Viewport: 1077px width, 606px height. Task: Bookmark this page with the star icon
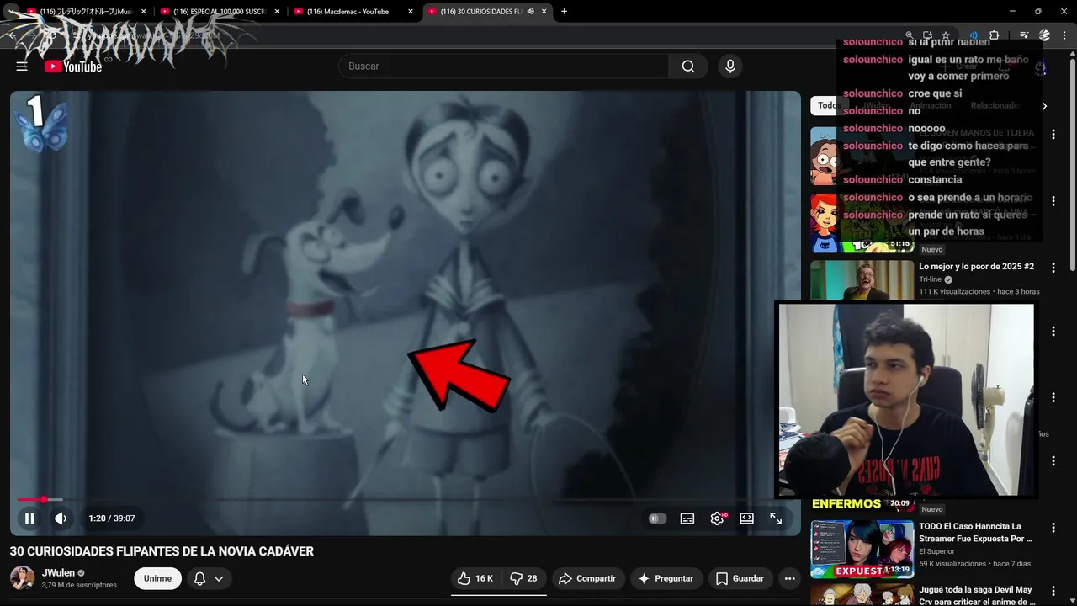pos(946,35)
